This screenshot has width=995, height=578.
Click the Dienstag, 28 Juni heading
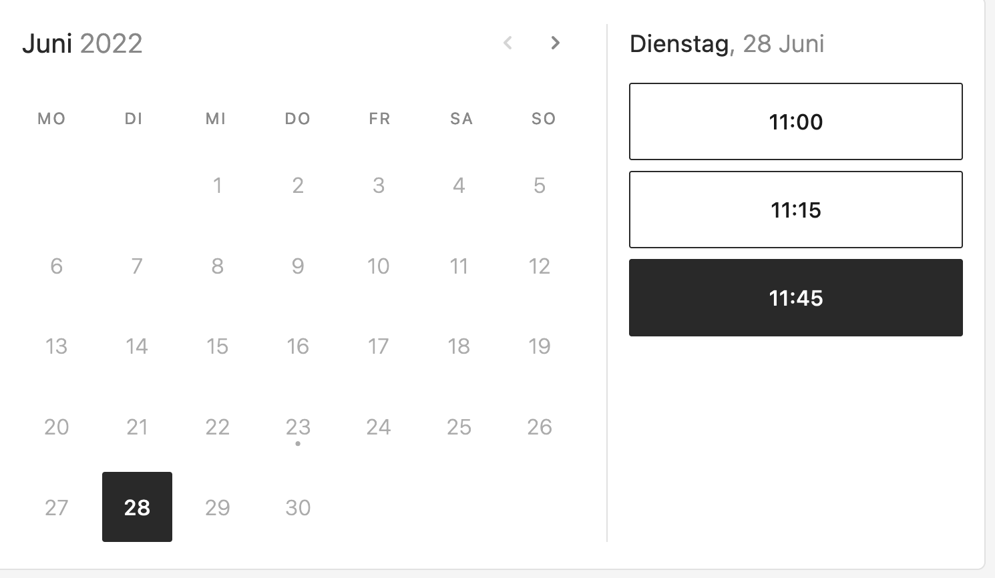[727, 44]
